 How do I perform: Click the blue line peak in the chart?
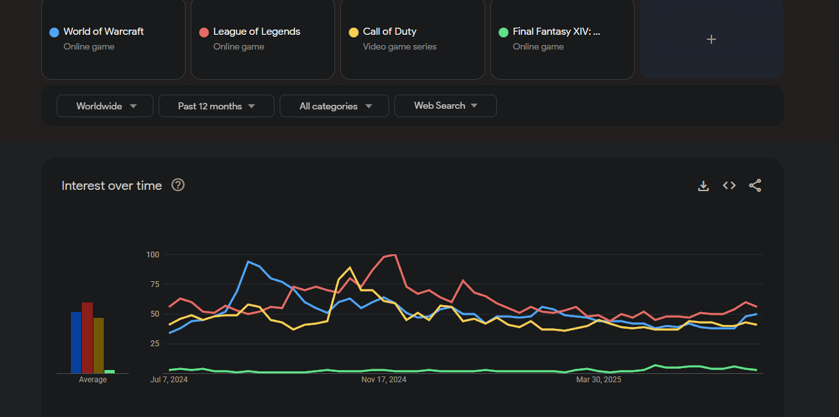point(248,261)
